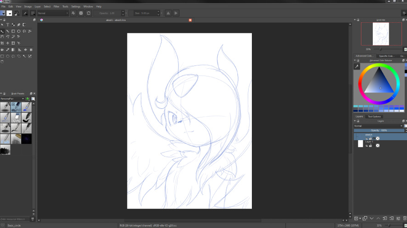The height and width of the screenshot is (228, 407).
Task: Switch to the Tool Options tab
Action: 375,117
